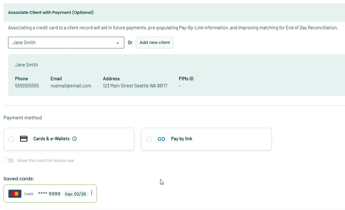Click the Exp: 02/28 expiry badge
The image size is (345, 210).
pos(76,194)
